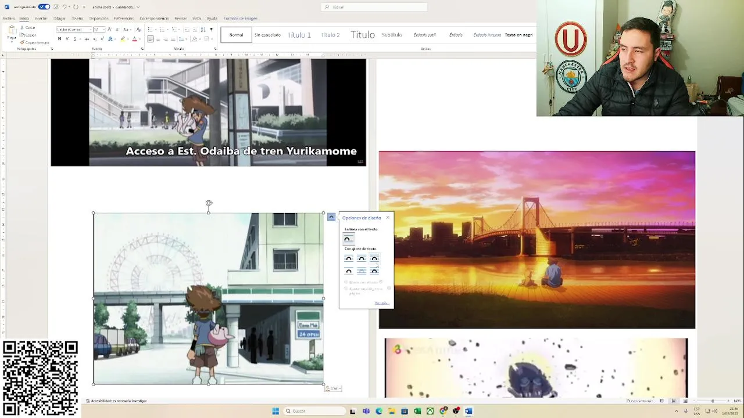This screenshot has height=418, width=744.
Task: Click the Ver más link in layout options
Action: coord(382,303)
